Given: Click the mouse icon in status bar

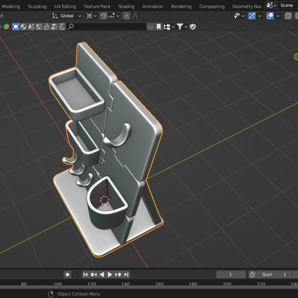Looking at the screenshot, I should point(51,294).
